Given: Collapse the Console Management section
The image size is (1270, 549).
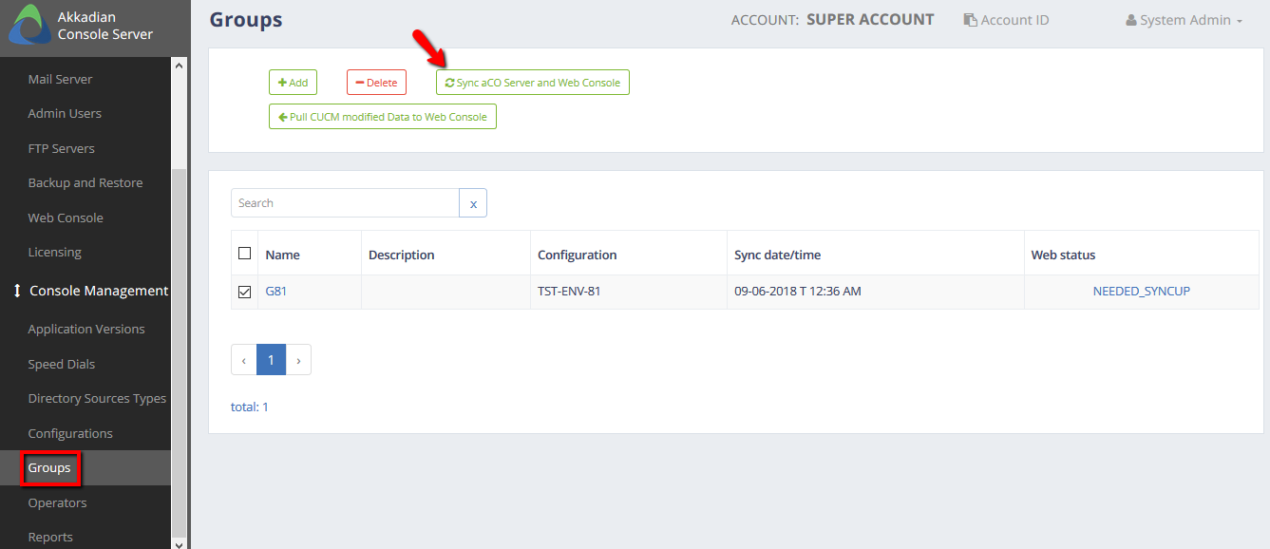Looking at the screenshot, I should (x=89, y=291).
